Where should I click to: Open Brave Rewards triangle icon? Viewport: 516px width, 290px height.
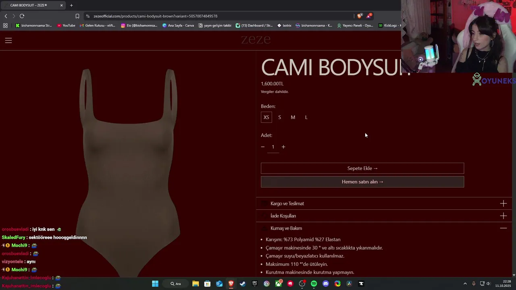click(369, 16)
